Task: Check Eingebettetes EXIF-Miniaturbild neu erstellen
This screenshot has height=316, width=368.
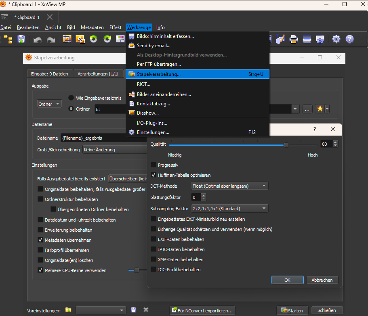Action: [x=154, y=219]
